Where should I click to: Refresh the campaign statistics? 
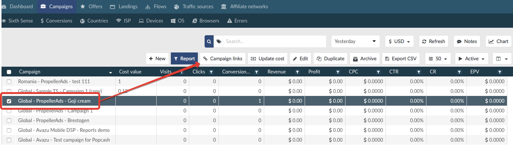pyautogui.click(x=434, y=42)
